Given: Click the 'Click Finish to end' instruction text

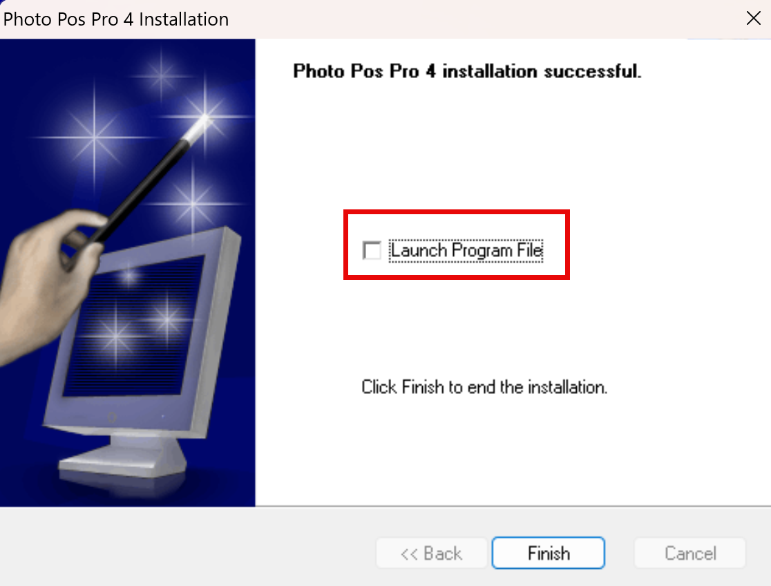Looking at the screenshot, I should [484, 387].
